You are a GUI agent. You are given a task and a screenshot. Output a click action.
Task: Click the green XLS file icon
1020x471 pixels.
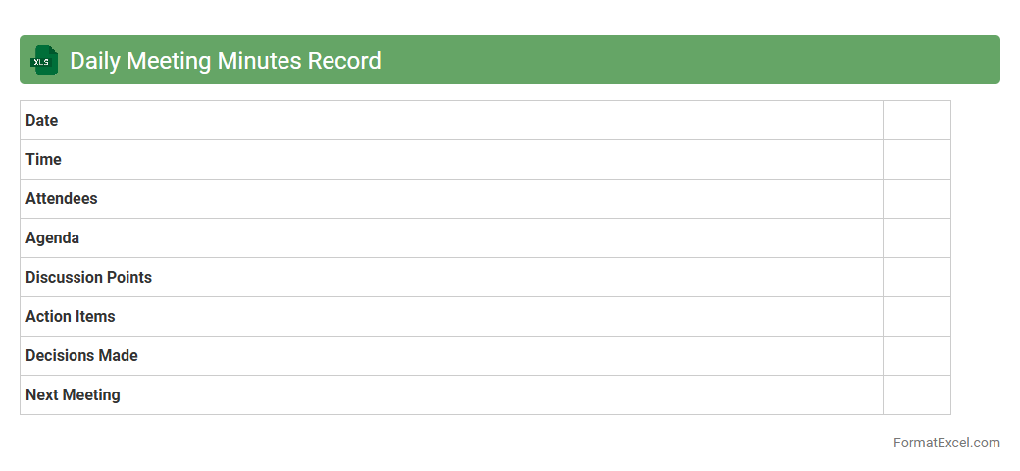point(44,61)
